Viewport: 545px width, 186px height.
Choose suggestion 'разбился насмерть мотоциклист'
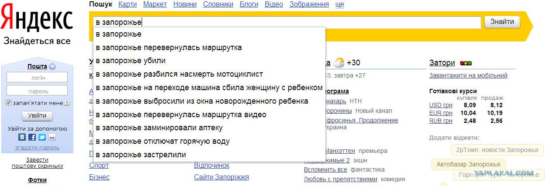[209, 74]
